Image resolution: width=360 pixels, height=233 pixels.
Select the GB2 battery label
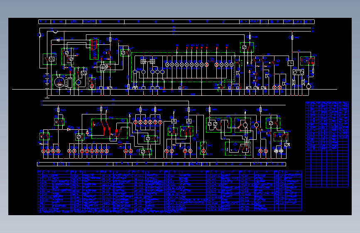pyautogui.click(x=44, y=82)
